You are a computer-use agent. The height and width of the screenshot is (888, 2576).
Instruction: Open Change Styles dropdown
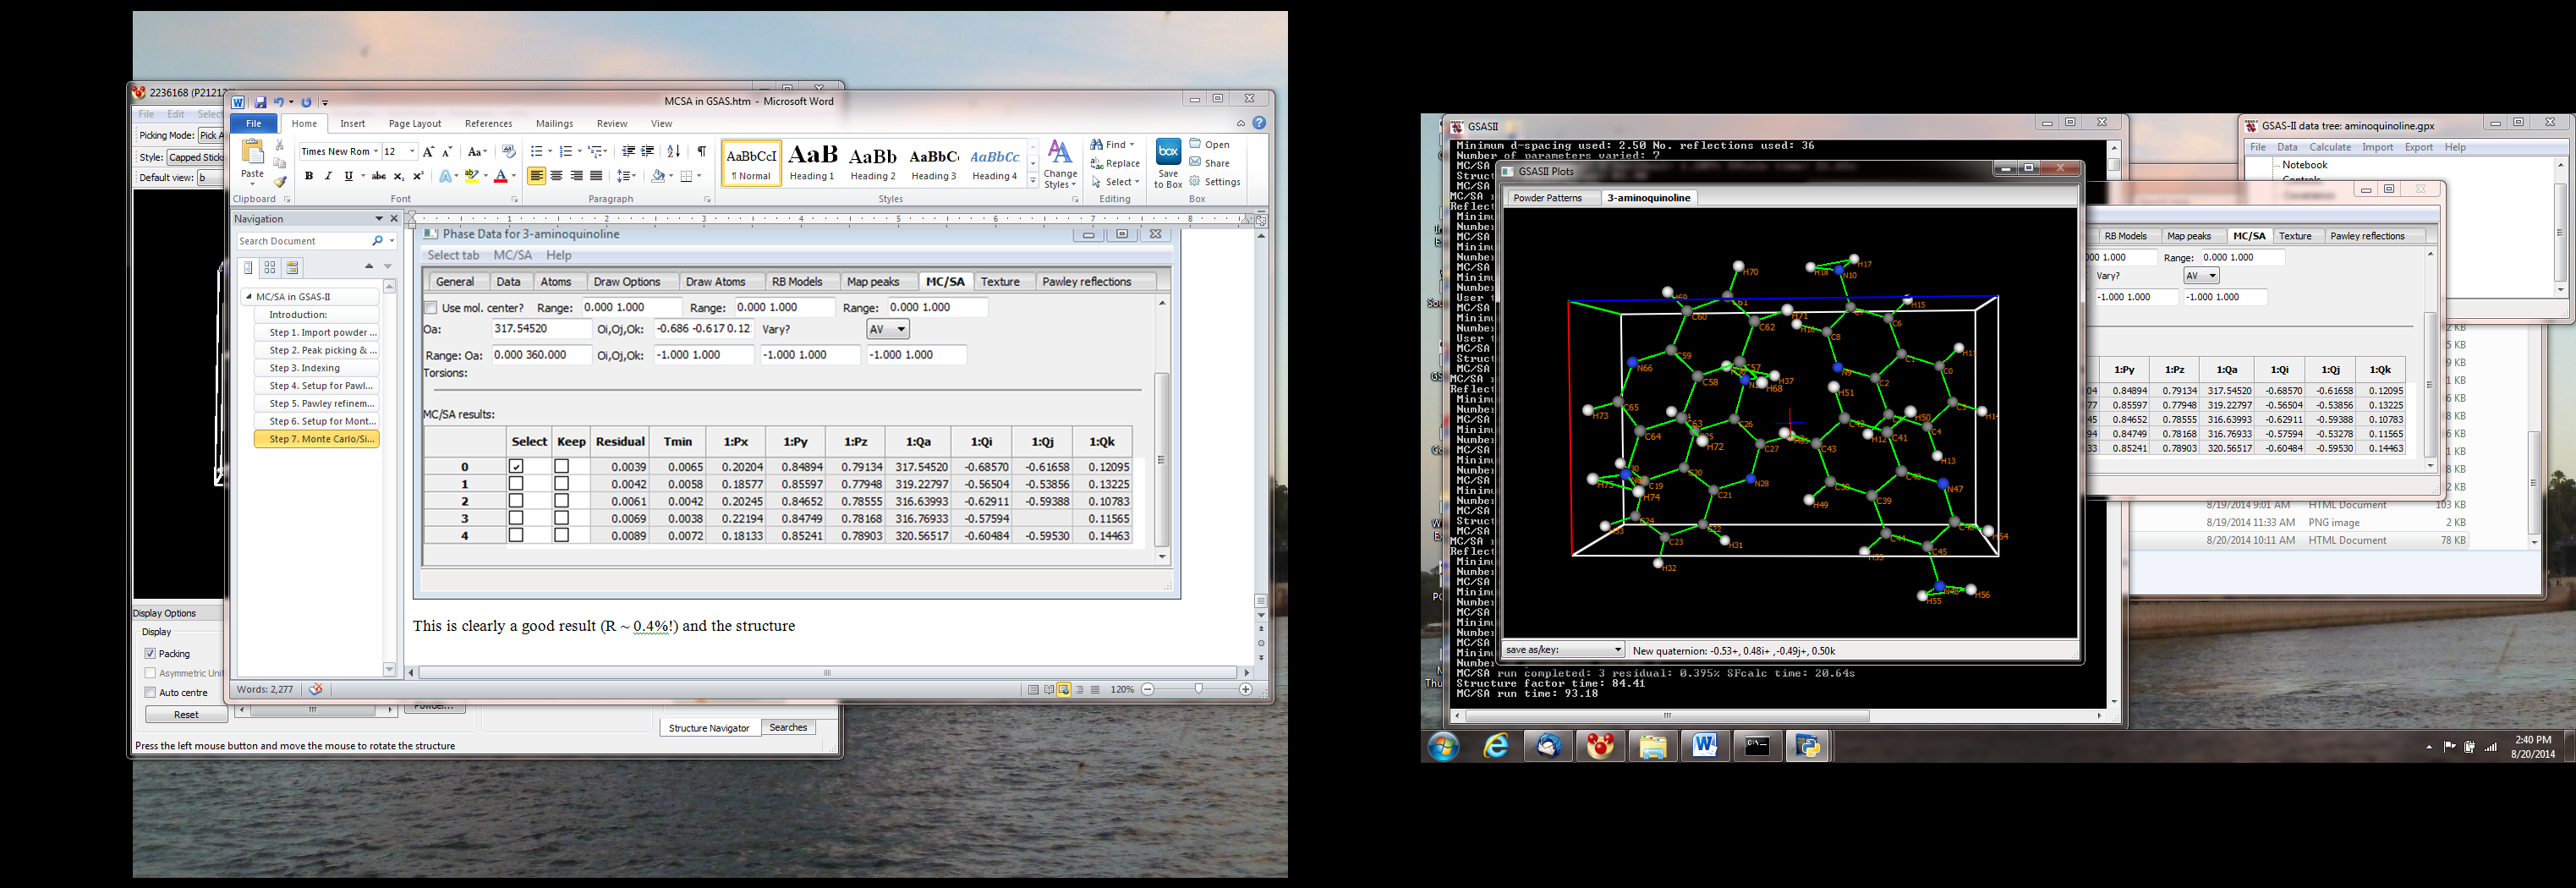coord(1060,164)
